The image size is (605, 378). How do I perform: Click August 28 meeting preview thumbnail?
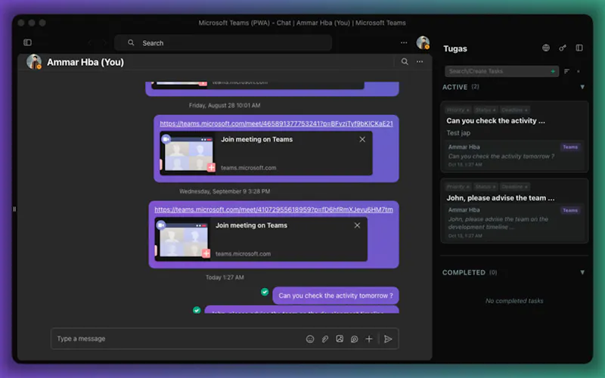click(x=188, y=153)
